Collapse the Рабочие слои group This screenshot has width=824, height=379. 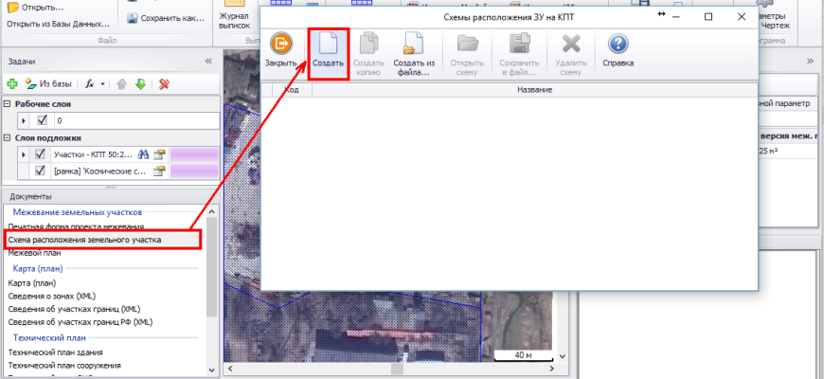click(8, 103)
